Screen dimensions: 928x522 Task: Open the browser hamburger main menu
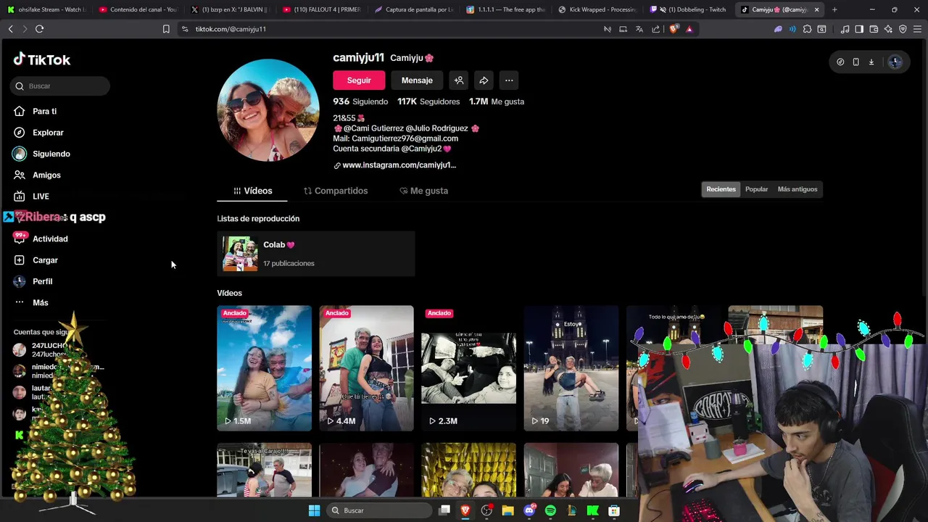918,29
